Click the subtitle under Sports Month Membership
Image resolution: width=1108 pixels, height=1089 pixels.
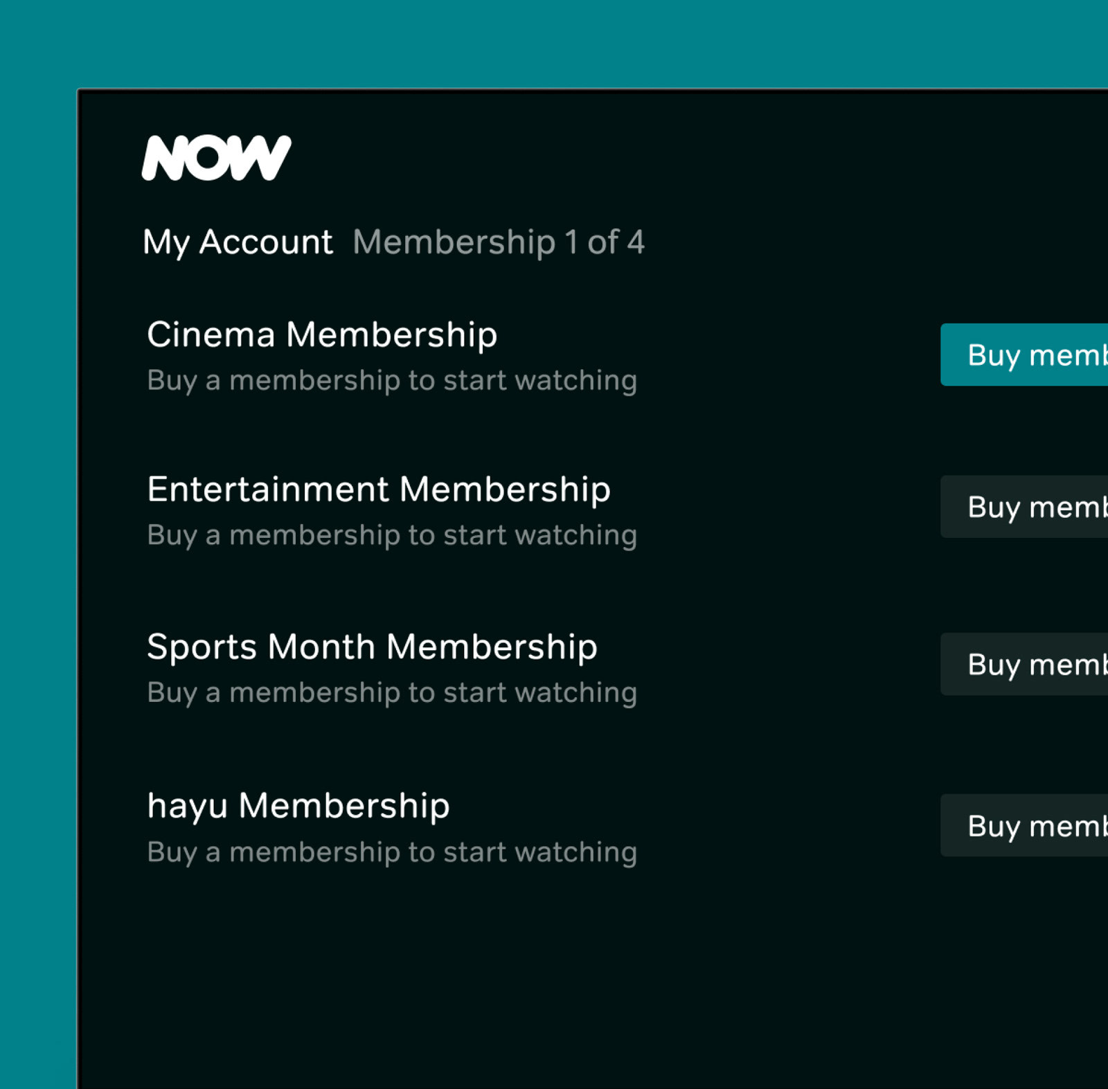[392, 693]
